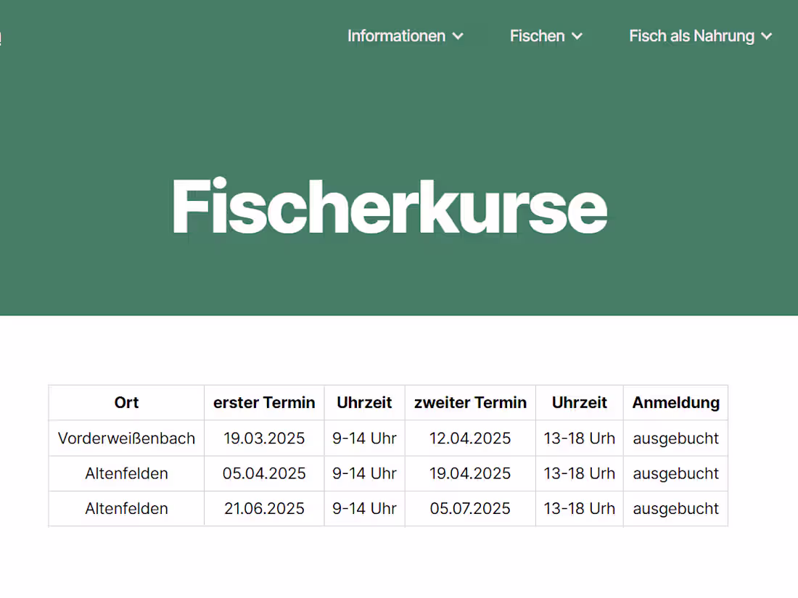Open the Informationen menu
The height and width of the screenshot is (598, 798).
tap(405, 36)
